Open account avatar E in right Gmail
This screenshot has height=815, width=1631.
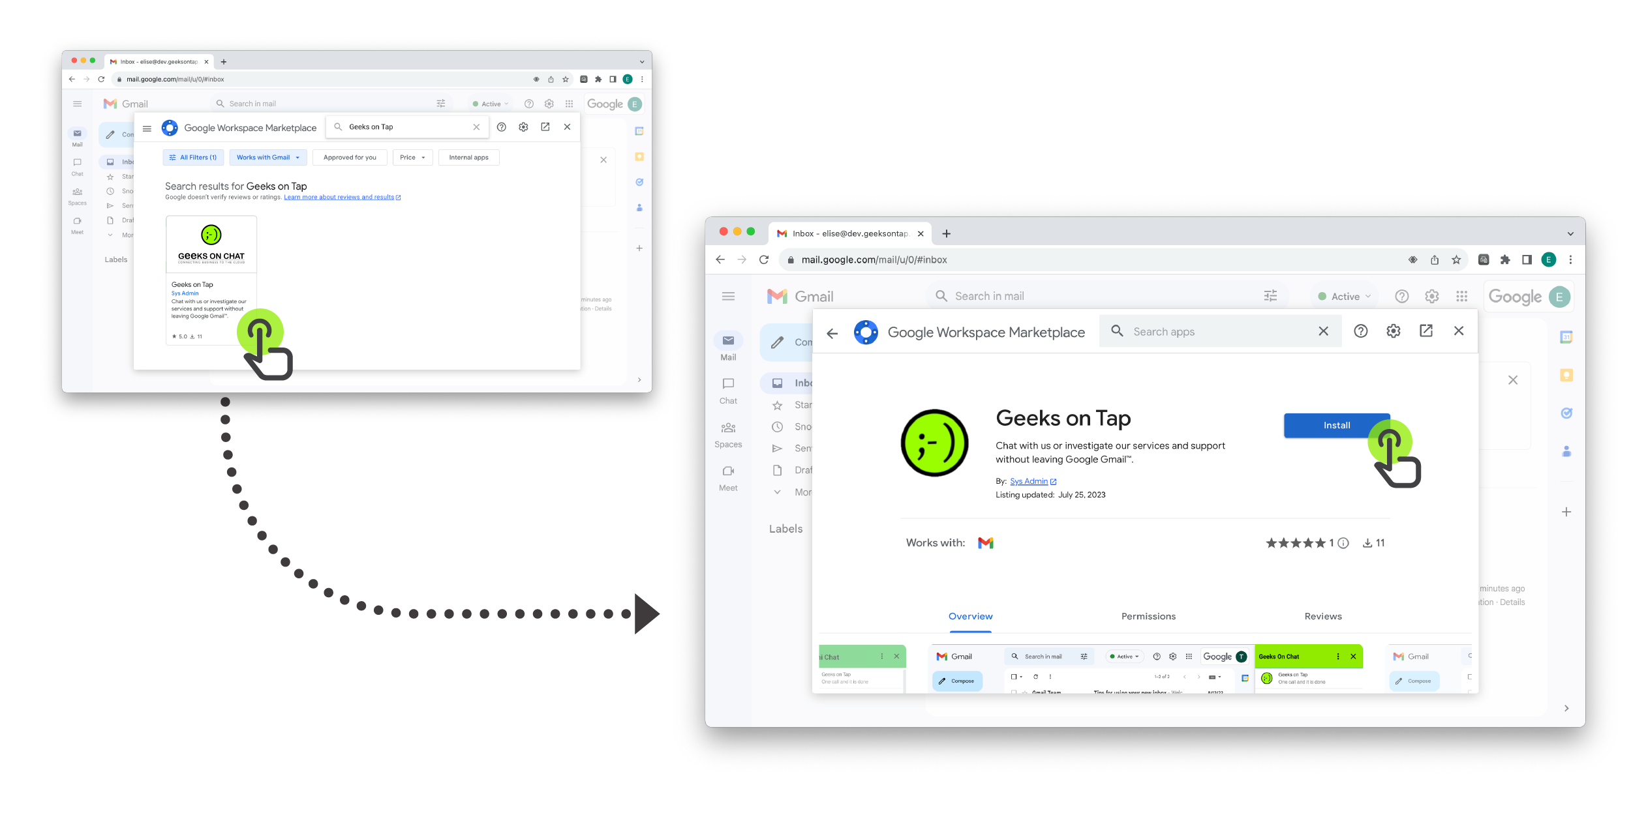click(1559, 297)
